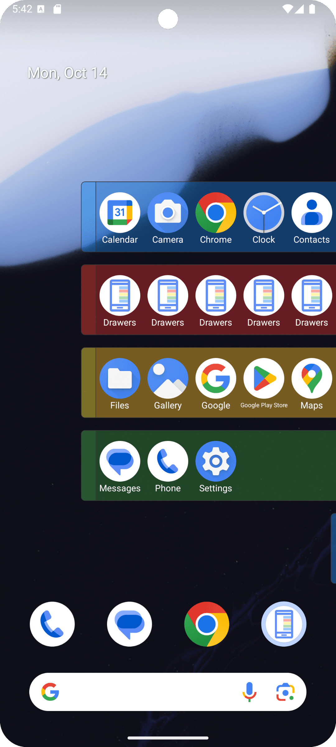Tap the Chrome icon in the dock
336x747 pixels.
pyautogui.click(x=207, y=624)
